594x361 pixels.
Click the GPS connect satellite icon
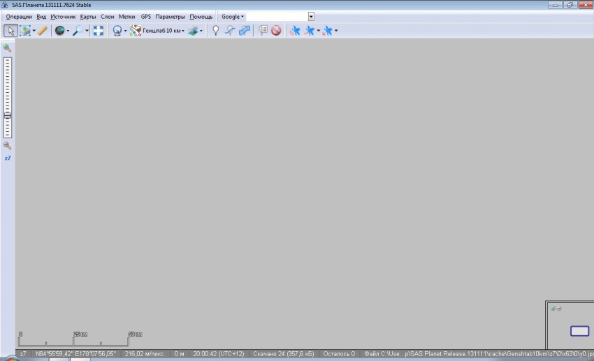click(295, 31)
